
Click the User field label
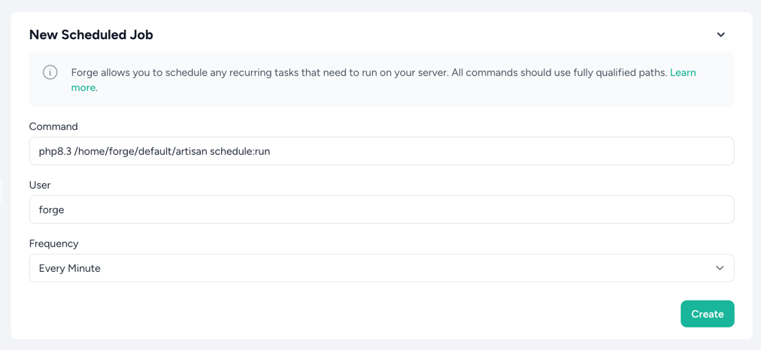click(40, 185)
